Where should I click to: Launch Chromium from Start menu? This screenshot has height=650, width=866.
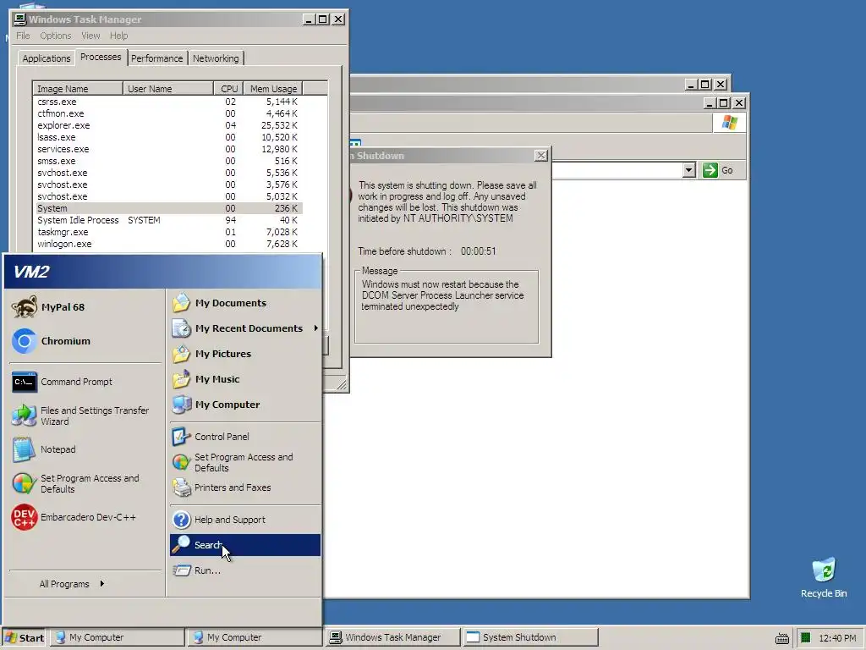click(x=85, y=341)
